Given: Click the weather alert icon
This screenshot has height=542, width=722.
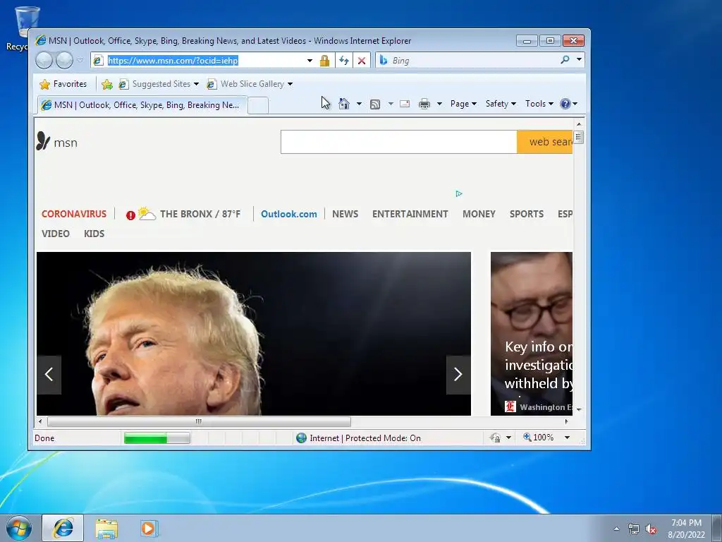Looking at the screenshot, I should coord(130,215).
